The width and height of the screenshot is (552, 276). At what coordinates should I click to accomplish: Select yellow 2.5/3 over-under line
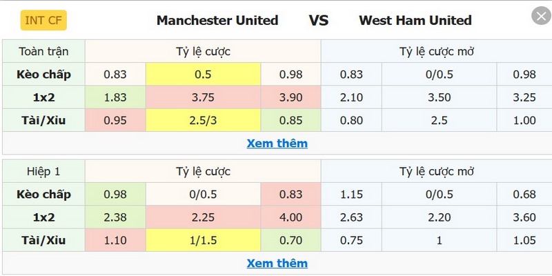point(203,121)
